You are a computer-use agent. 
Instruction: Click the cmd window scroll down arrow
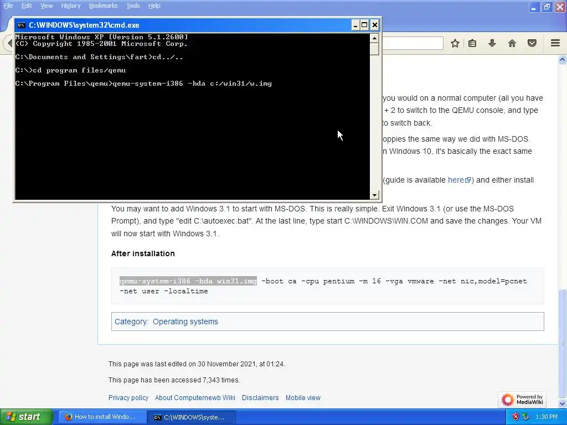point(374,195)
